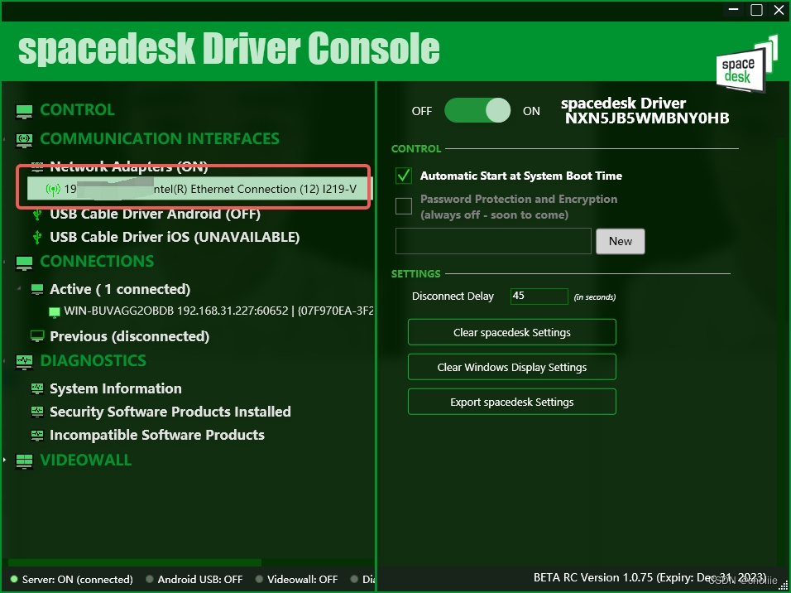Click Export spacedesk Settings button
The width and height of the screenshot is (791, 593).
point(511,402)
